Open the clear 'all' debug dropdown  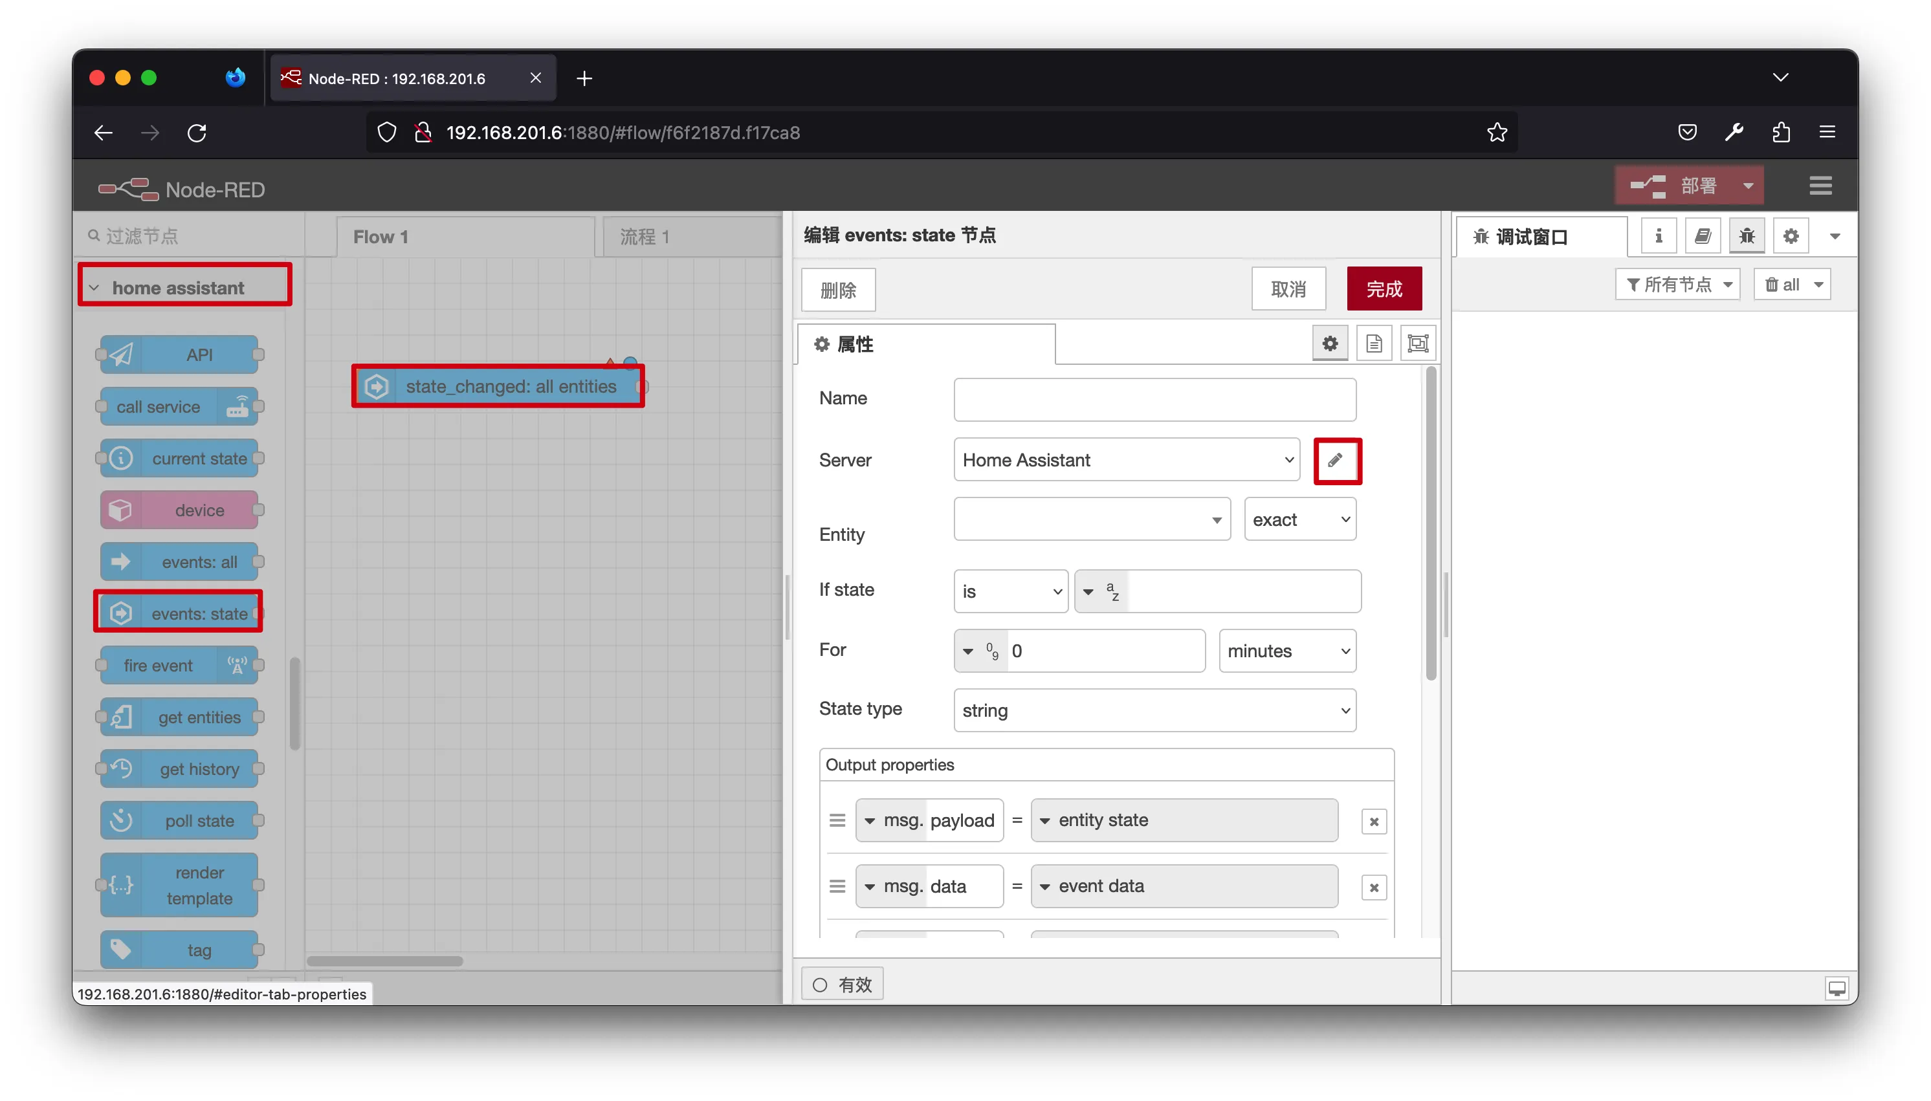(x=1791, y=285)
